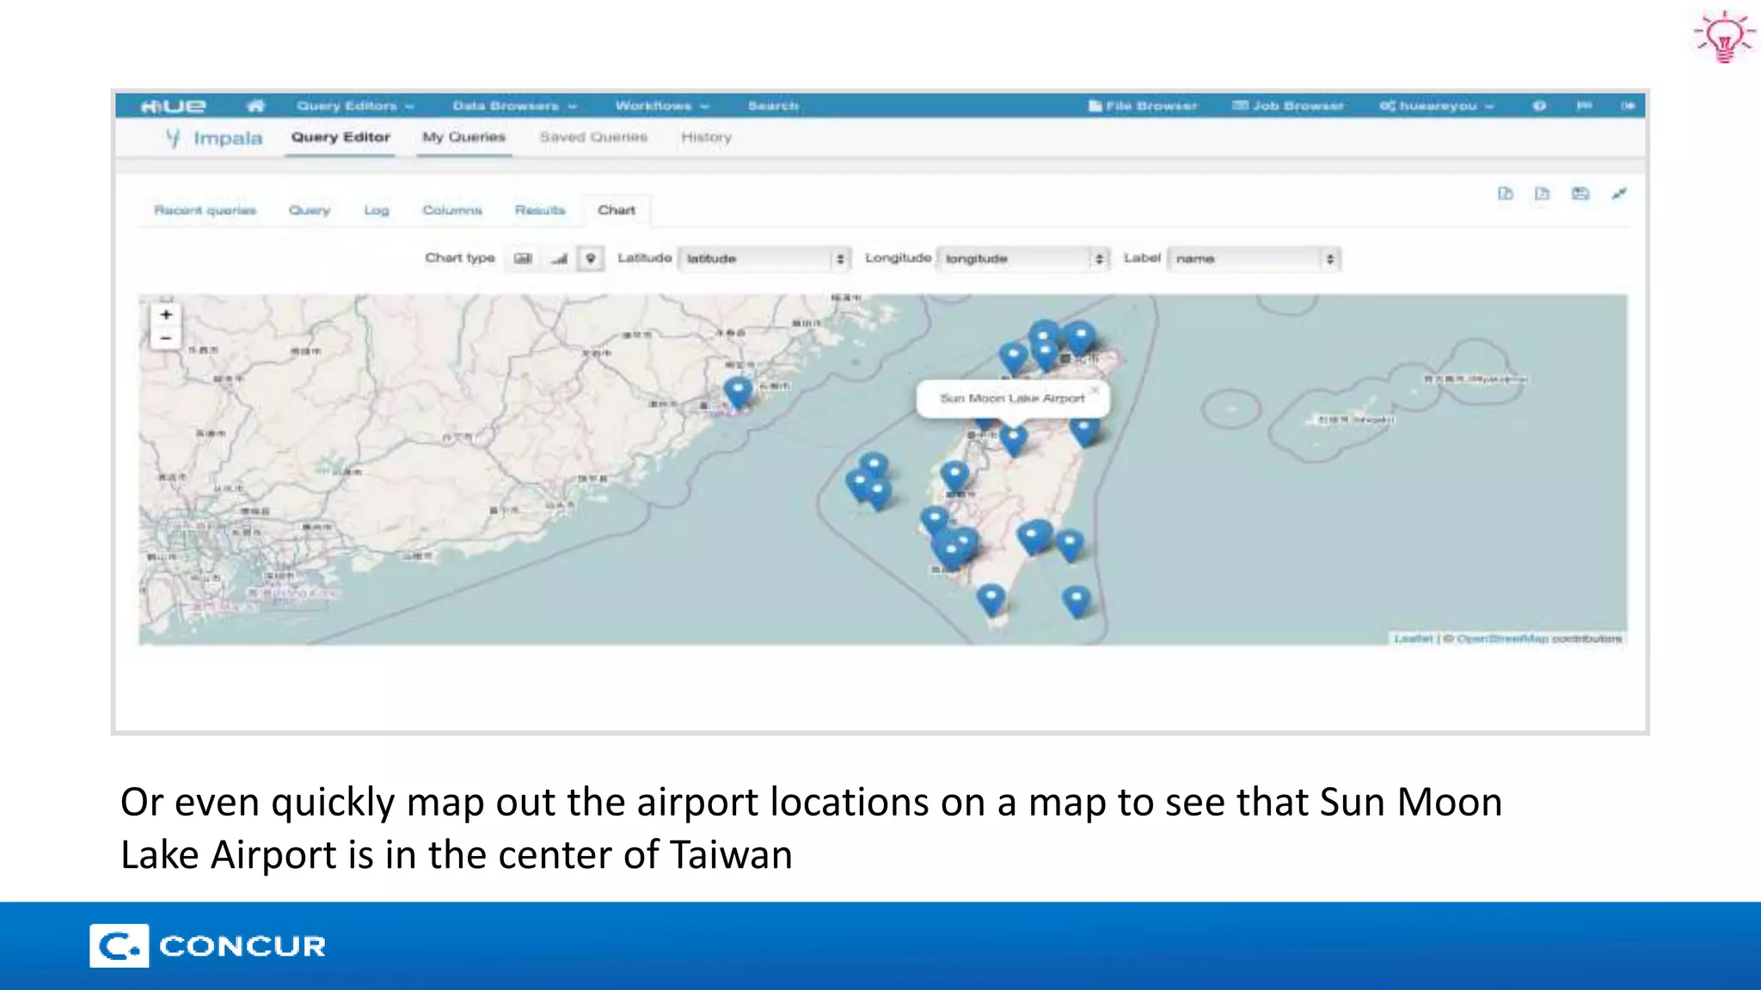Open the Columns tab
This screenshot has width=1761, height=990.
(x=452, y=211)
